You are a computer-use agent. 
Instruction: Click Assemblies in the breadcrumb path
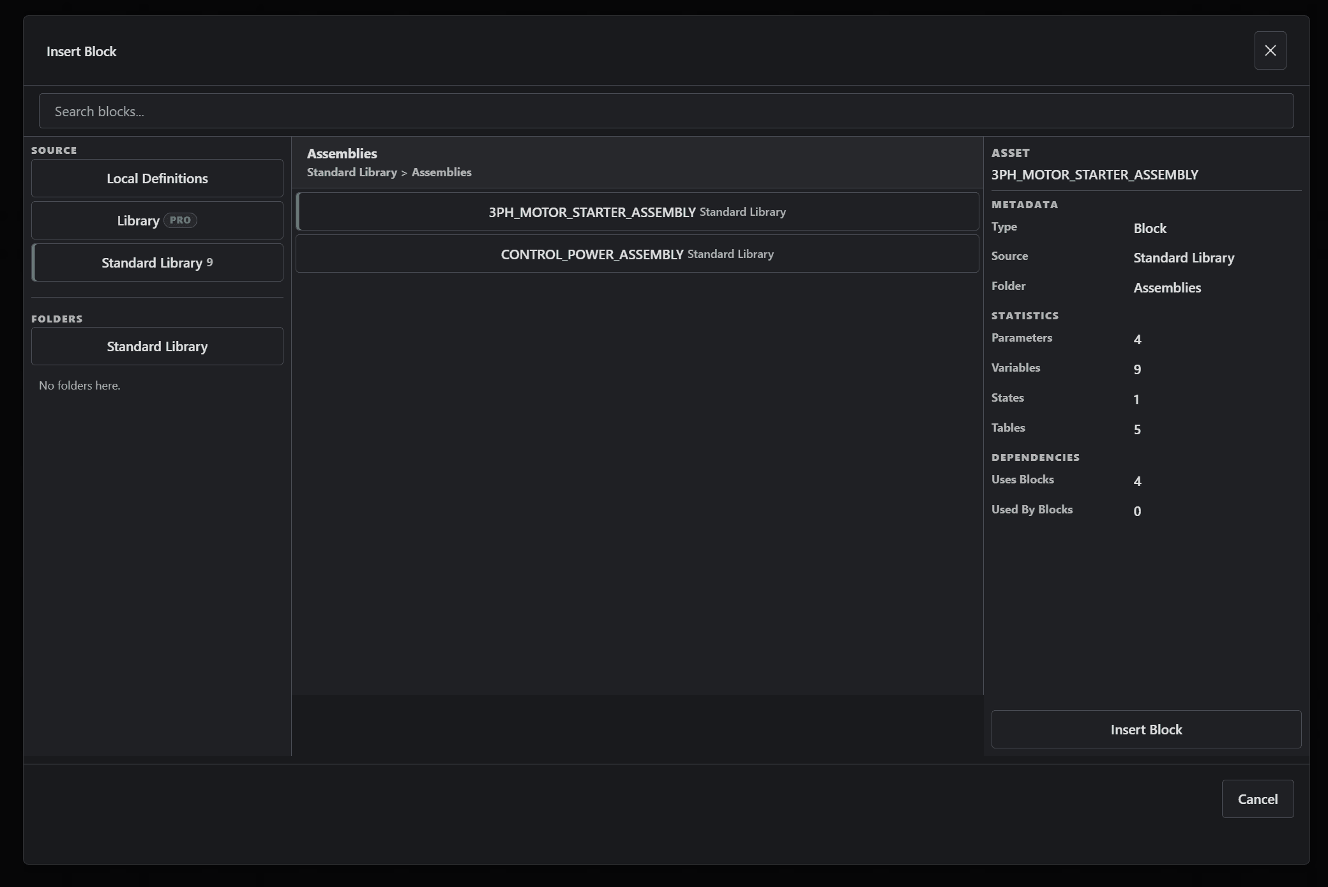(441, 172)
